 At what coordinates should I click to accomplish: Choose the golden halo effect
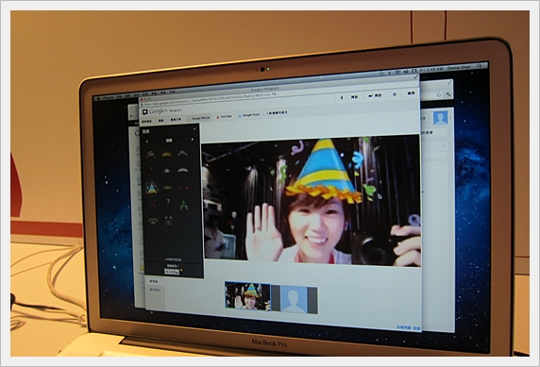168,188
